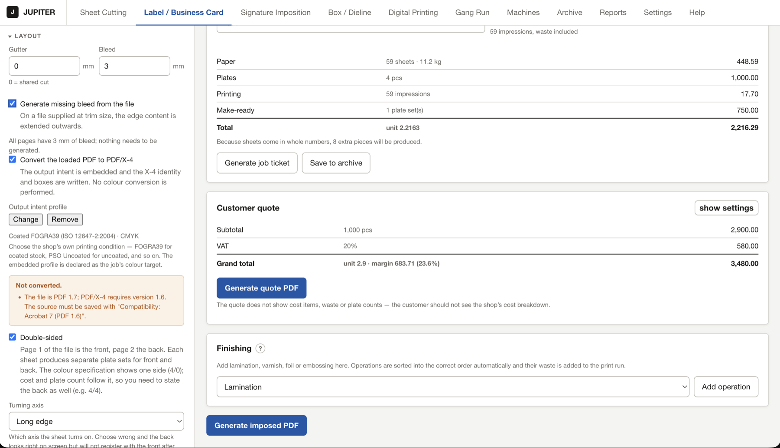Toggle Generate missing bleed from the file
The height and width of the screenshot is (448, 780).
pyautogui.click(x=12, y=103)
